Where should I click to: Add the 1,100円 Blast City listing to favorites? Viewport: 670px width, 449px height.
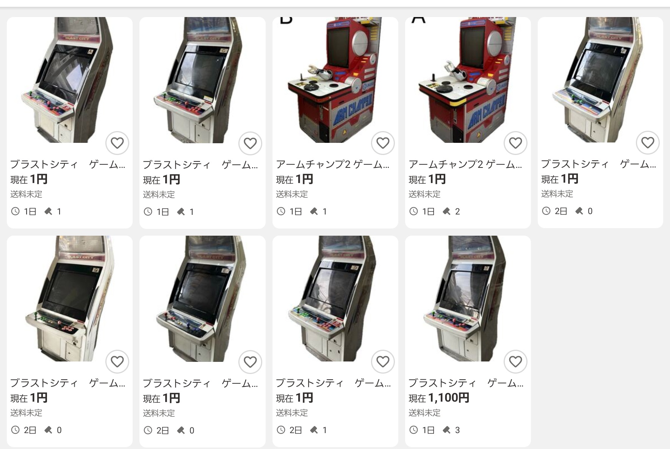point(515,362)
